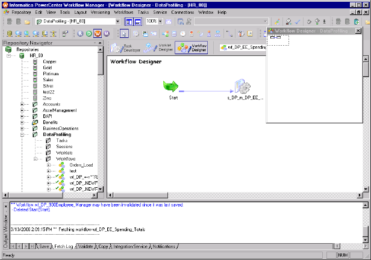Screen dimensions: 371x260
Task: Click the database cylinder icon in the second toolbar
Action: point(10,34)
